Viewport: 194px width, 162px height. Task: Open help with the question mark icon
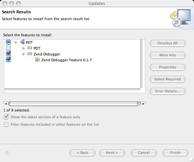7,153
